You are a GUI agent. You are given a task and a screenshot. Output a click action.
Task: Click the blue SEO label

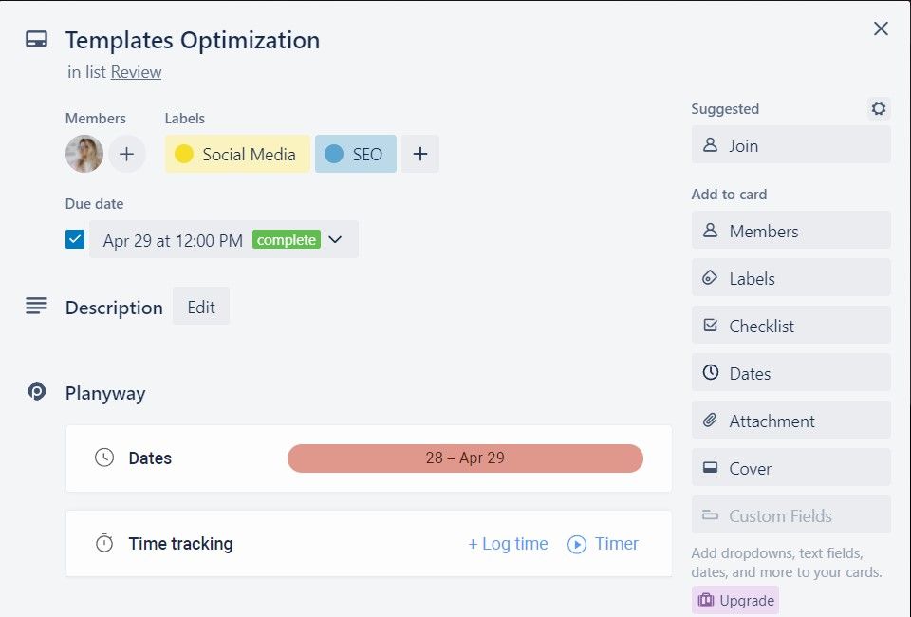355,154
